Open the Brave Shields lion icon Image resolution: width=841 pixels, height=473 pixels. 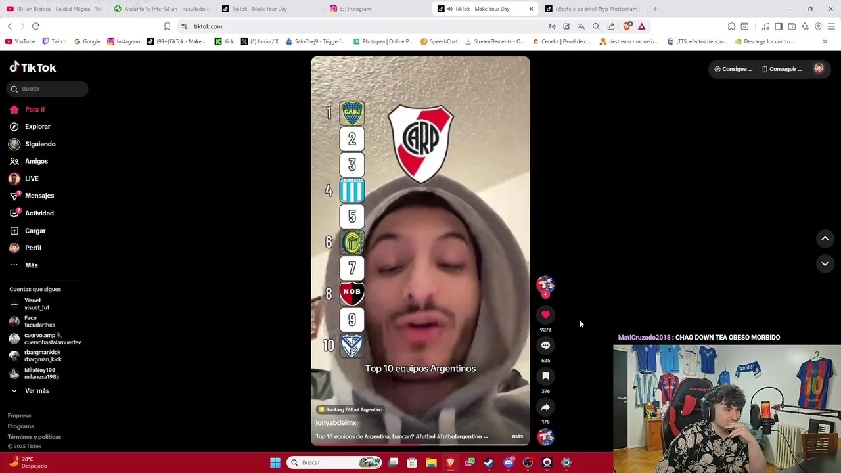pyautogui.click(x=627, y=26)
